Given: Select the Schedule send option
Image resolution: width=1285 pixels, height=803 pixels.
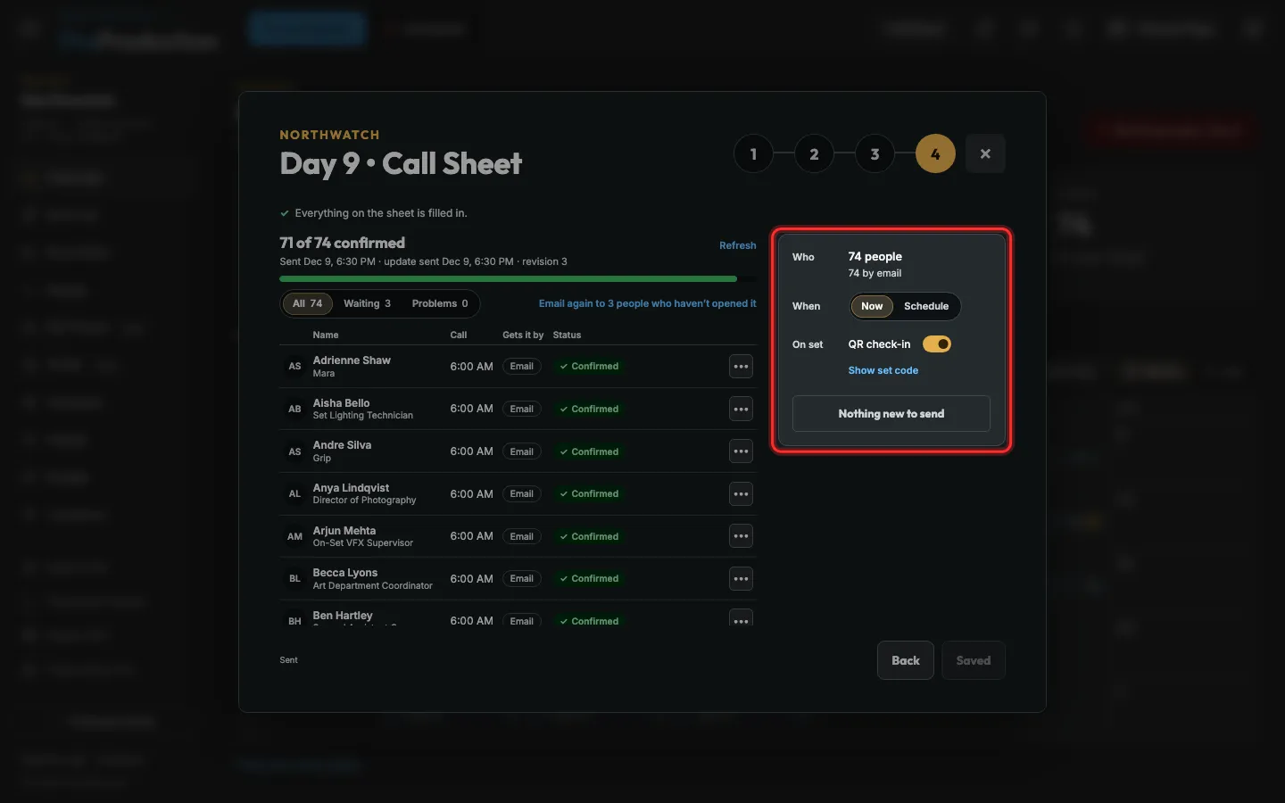Looking at the screenshot, I should pyautogui.click(x=926, y=306).
